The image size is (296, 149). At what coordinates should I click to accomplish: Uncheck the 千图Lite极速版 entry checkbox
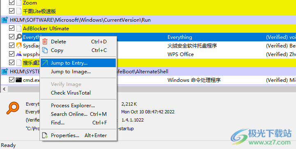pyautogui.click(x=12, y=11)
